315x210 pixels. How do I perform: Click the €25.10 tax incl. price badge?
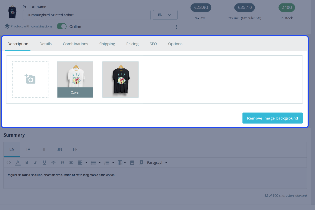point(245,7)
